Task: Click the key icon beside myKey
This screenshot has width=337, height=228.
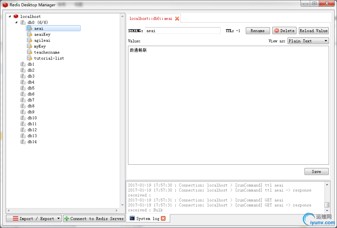Action: pyautogui.click(x=30, y=46)
